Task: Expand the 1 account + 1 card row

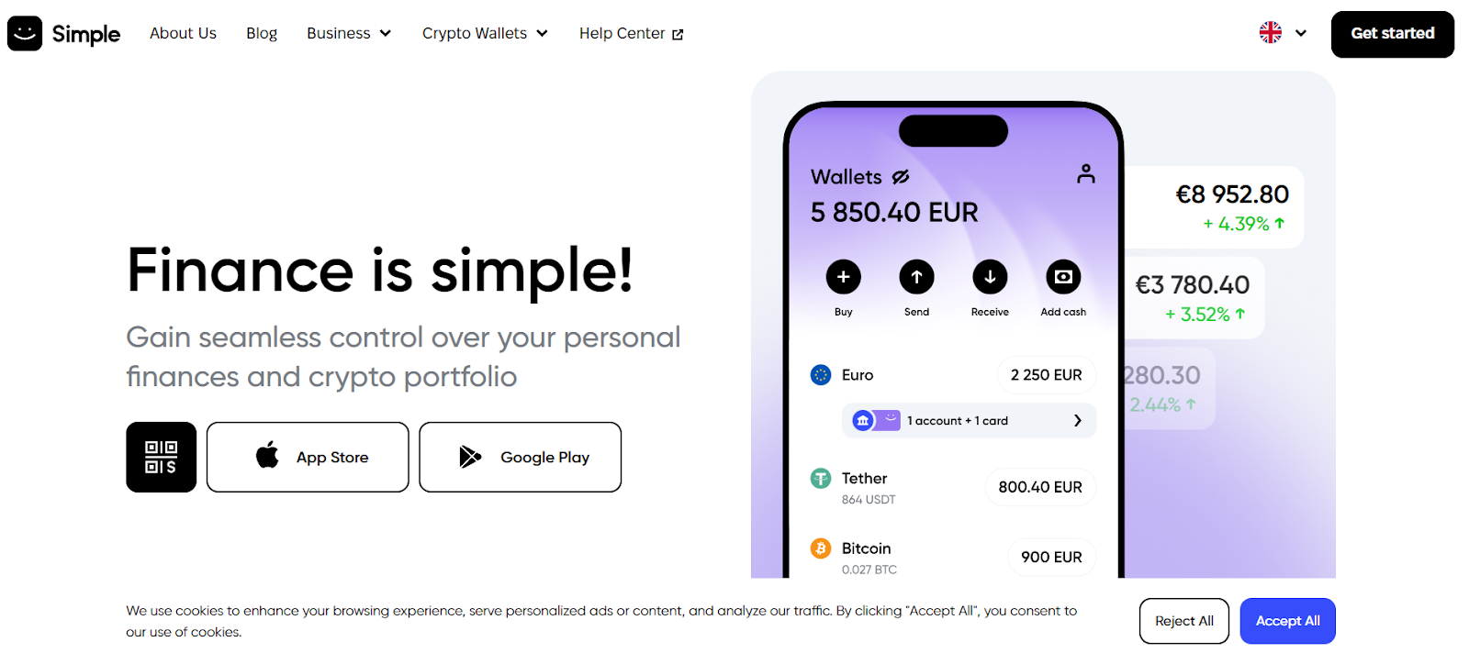Action: [x=969, y=421]
